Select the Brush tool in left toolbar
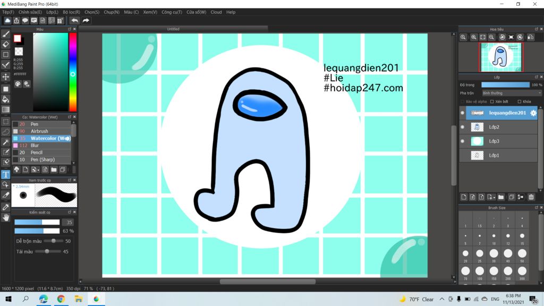The height and width of the screenshot is (306, 544). pyautogui.click(x=5, y=34)
